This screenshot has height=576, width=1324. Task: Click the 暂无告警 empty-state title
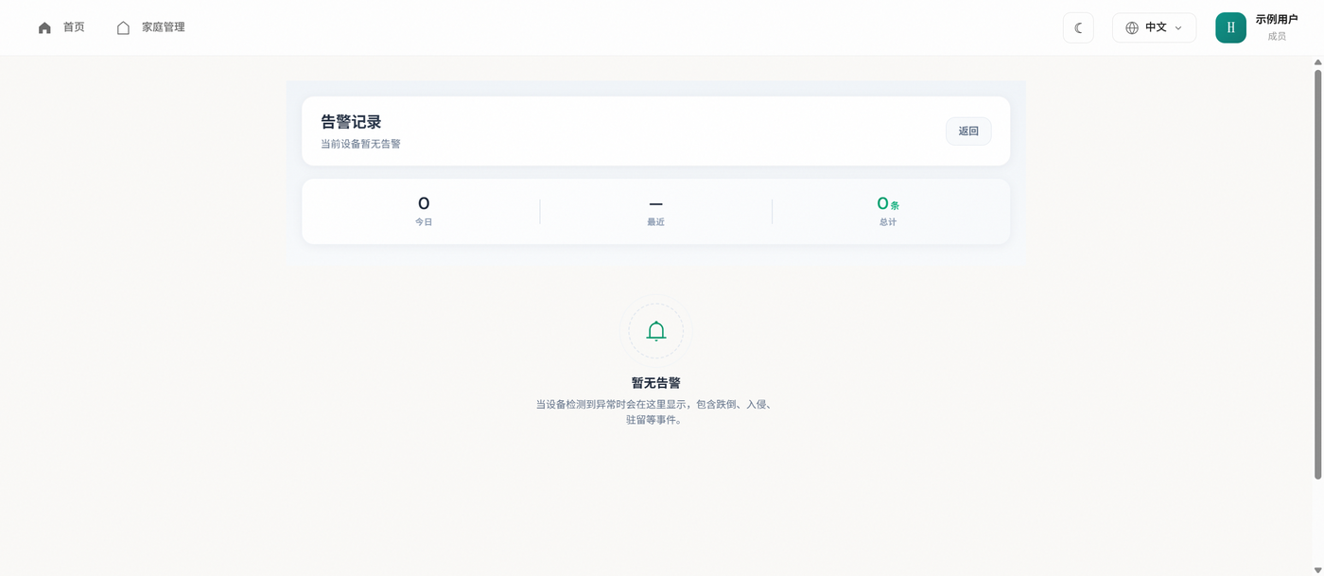[656, 383]
